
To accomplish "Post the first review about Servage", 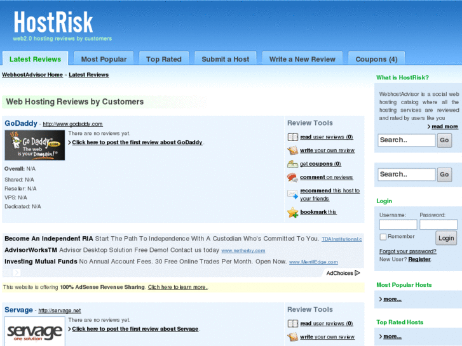I will coord(135,329).
